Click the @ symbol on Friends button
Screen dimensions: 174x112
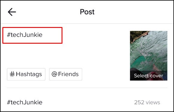pos(54,74)
